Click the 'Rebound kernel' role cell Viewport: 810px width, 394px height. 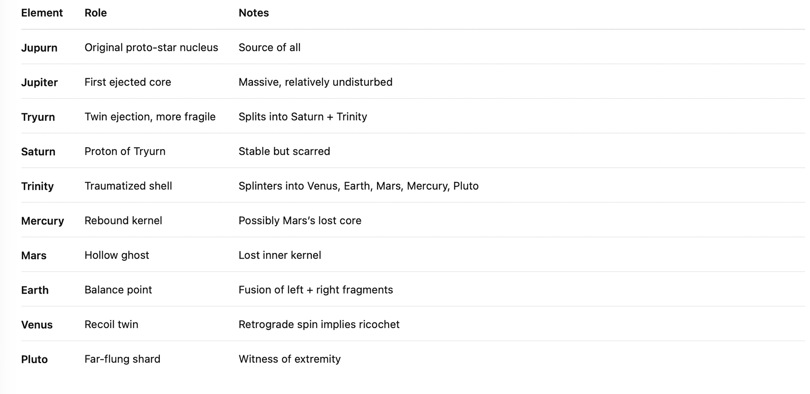(123, 221)
